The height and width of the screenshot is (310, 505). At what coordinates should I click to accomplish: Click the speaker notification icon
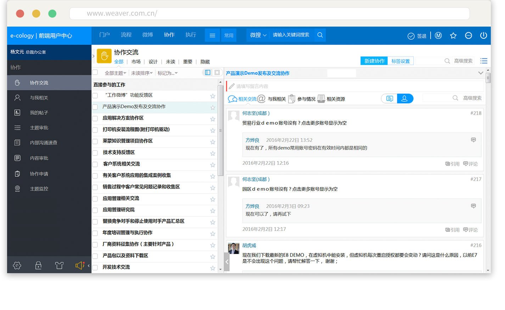coord(80,265)
